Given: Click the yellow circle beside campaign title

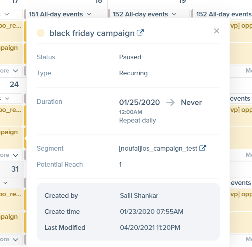Looking at the screenshot, I should pos(40,33).
